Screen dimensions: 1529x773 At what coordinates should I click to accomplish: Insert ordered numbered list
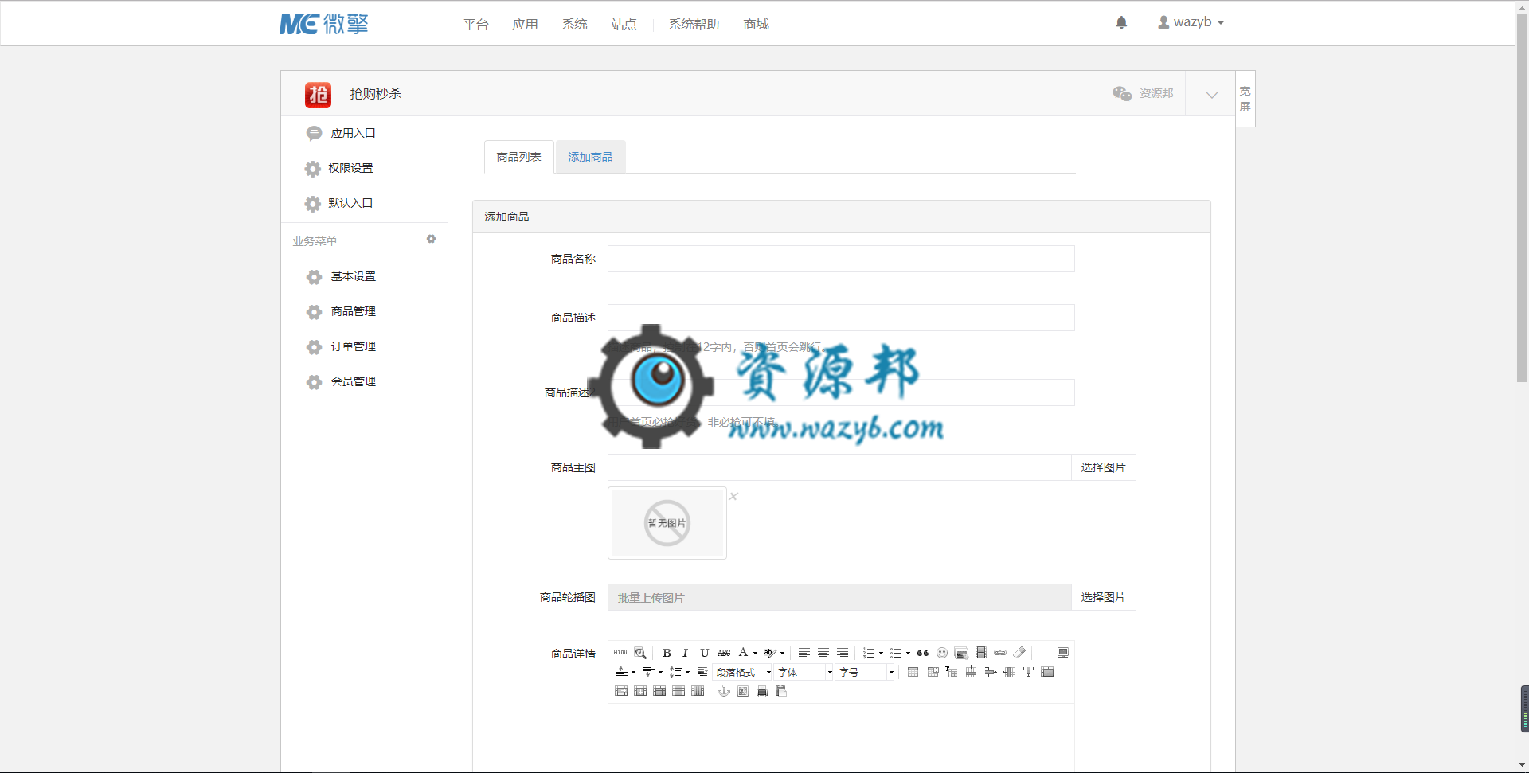click(869, 653)
